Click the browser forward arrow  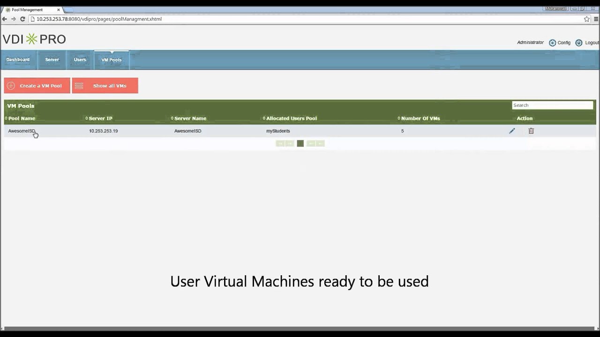(13, 19)
